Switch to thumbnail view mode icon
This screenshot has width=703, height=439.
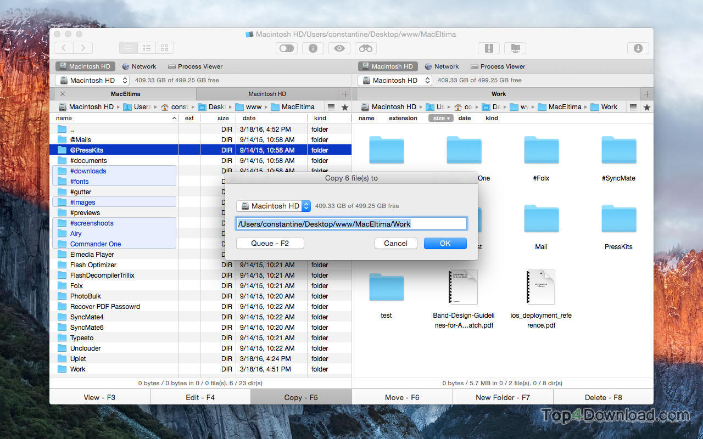pos(164,48)
